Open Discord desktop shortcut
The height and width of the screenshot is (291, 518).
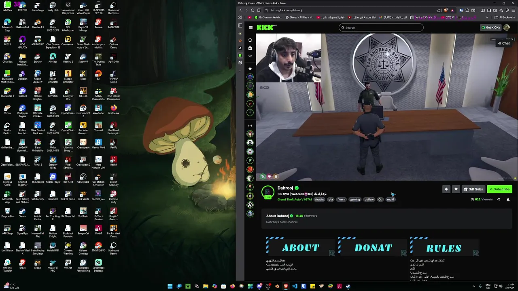point(22,92)
